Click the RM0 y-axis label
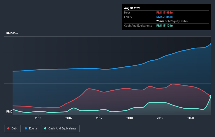The width and height of the screenshot is (215, 137). [x=9, y=111]
